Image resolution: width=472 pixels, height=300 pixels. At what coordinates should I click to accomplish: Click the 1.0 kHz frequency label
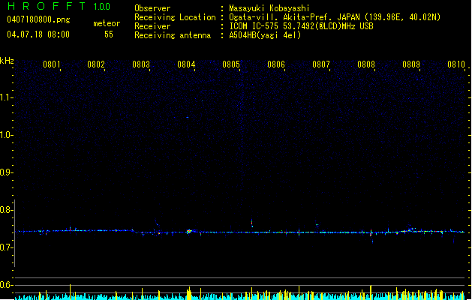pyautogui.click(x=6, y=135)
